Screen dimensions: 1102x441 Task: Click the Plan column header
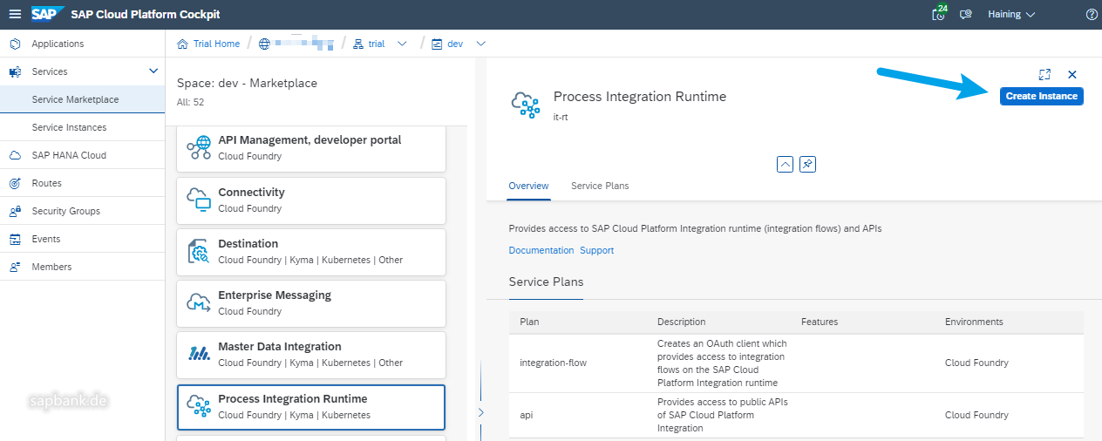click(x=530, y=322)
